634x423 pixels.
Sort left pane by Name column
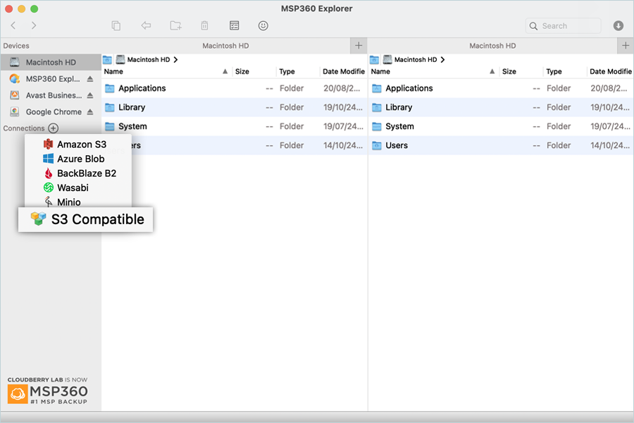point(166,71)
